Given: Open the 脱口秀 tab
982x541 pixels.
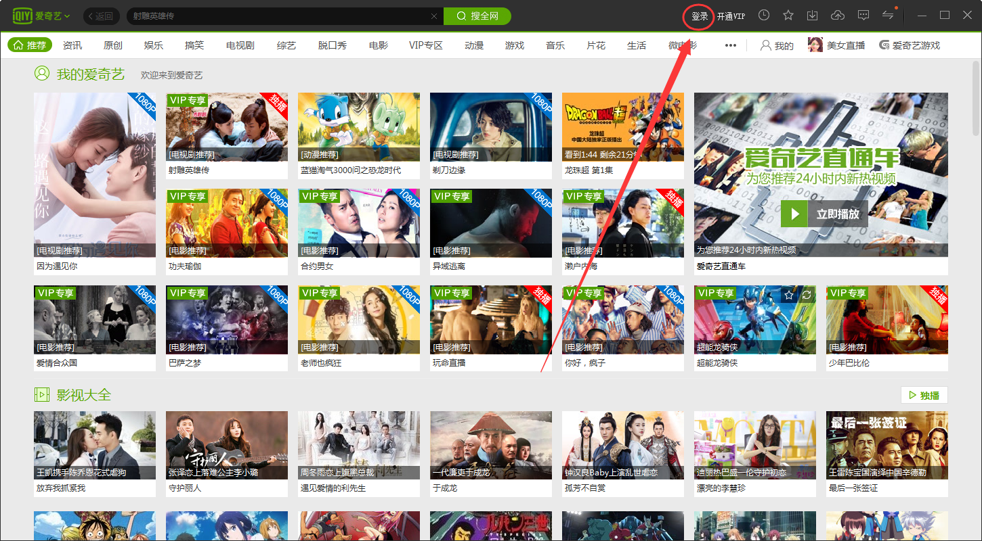Looking at the screenshot, I should tap(333, 45).
